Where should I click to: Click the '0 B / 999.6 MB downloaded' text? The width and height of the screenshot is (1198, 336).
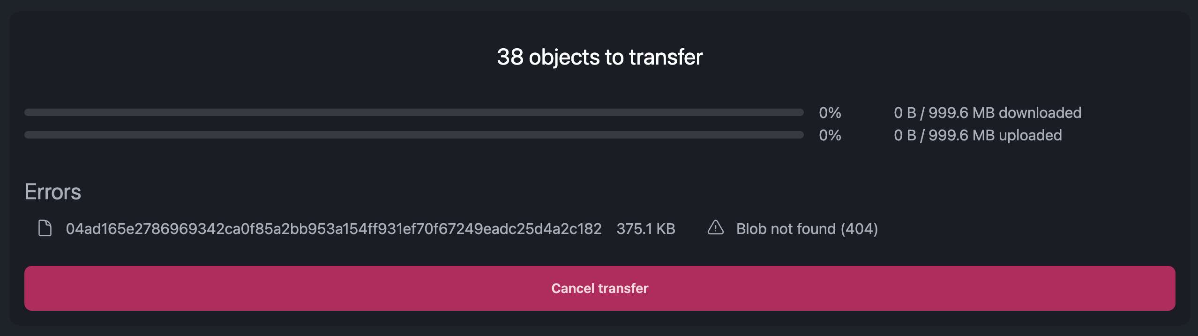(987, 113)
